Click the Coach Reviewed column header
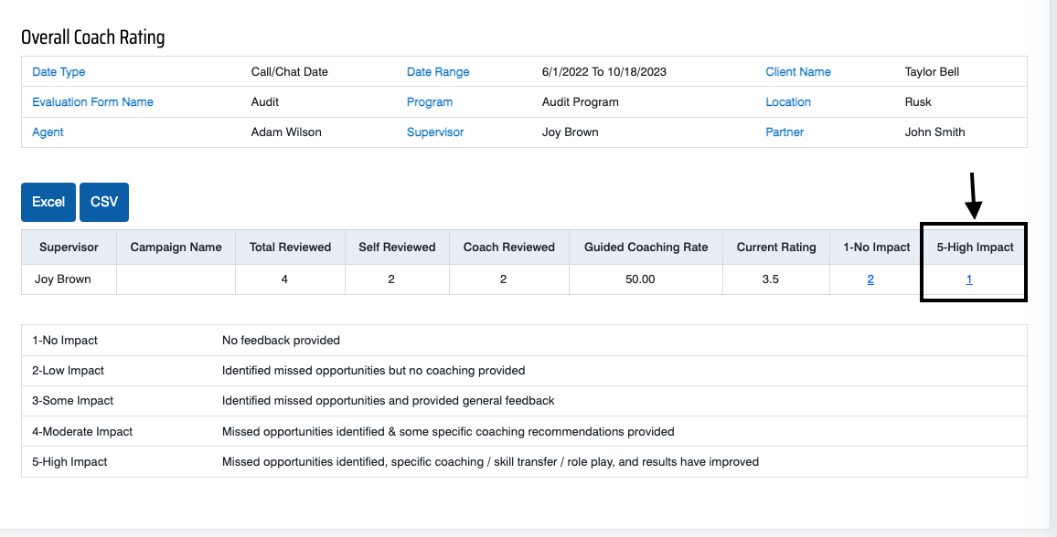 pyautogui.click(x=509, y=247)
